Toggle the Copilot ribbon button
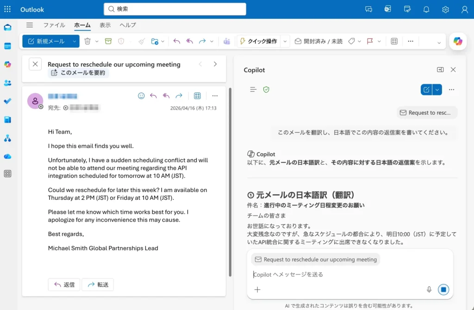This screenshot has height=310, width=474. pos(458,41)
